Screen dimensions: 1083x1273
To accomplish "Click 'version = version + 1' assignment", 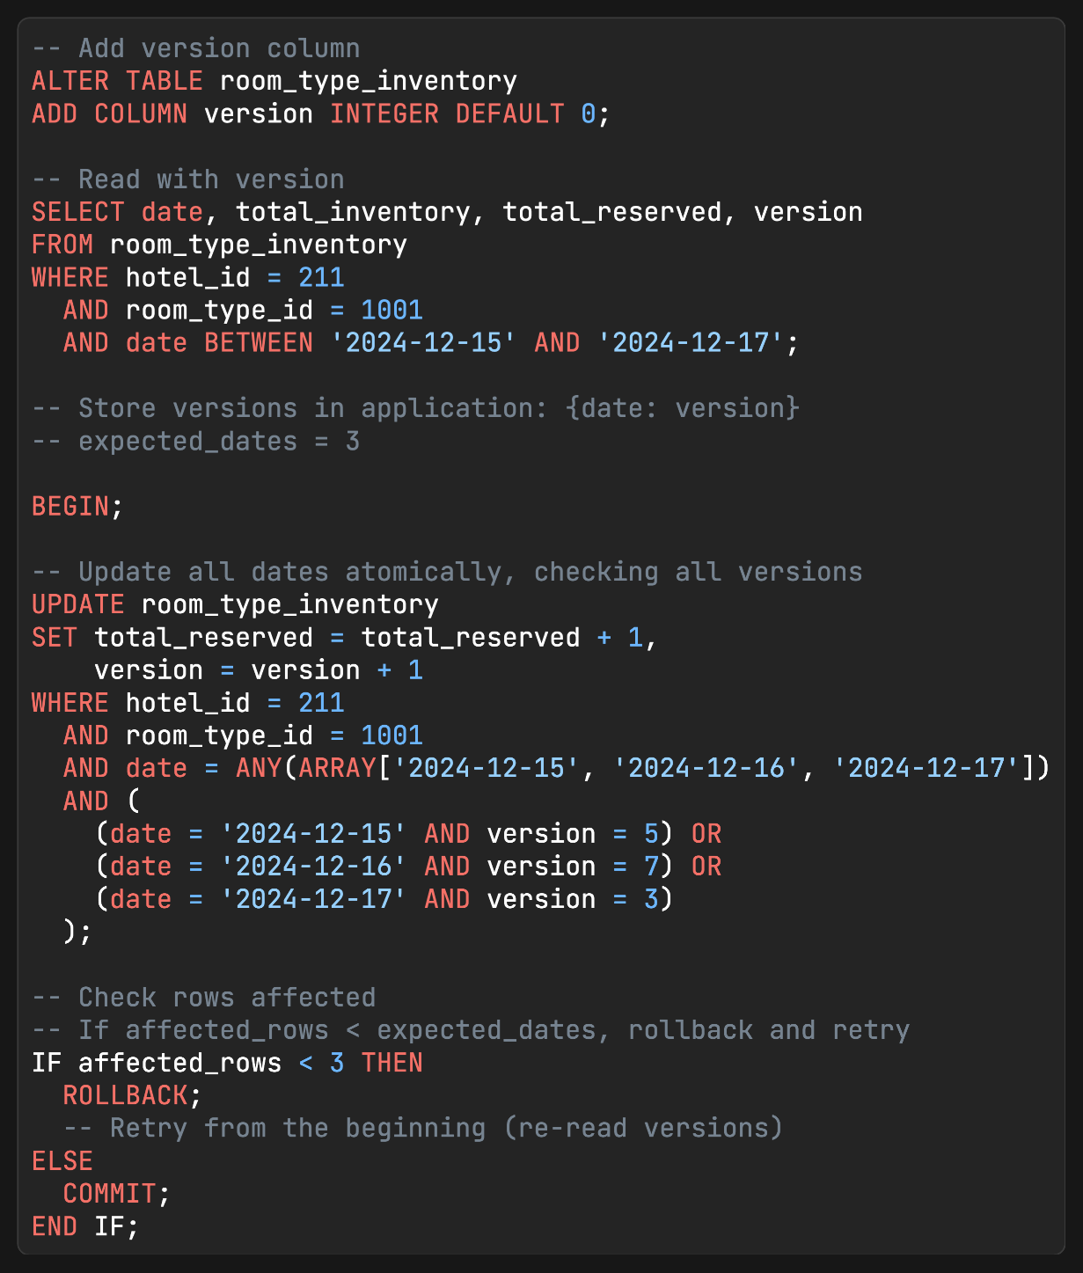I will coord(259,670).
